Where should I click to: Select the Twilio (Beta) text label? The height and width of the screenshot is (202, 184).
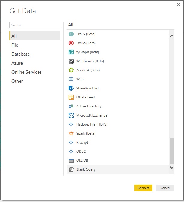click(86, 43)
